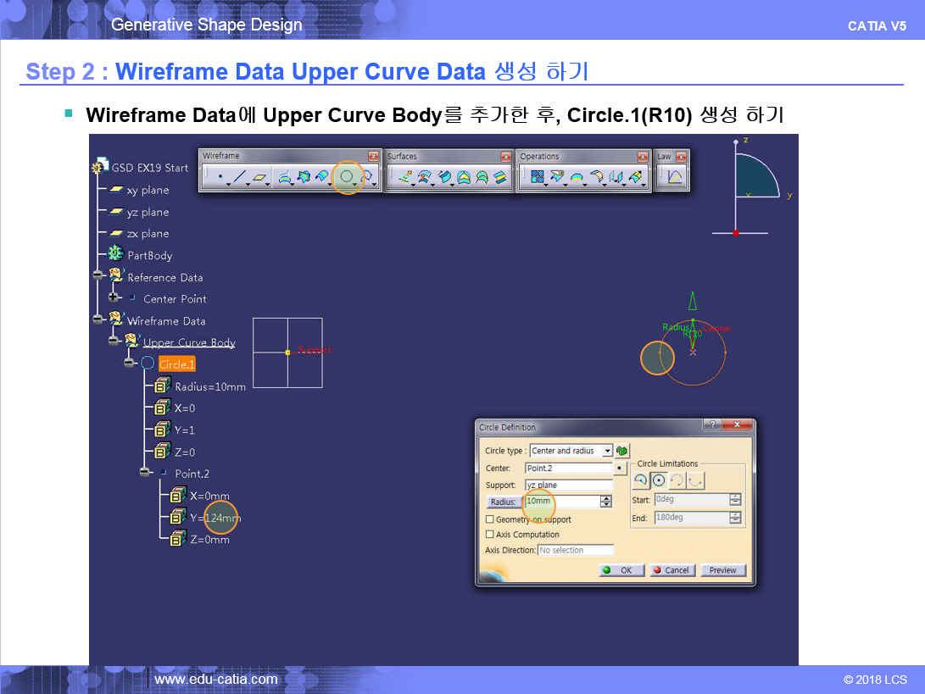Image resolution: width=925 pixels, height=694 pixels.
Task: Open the Circle type dropdown
Action: point(607,451)
